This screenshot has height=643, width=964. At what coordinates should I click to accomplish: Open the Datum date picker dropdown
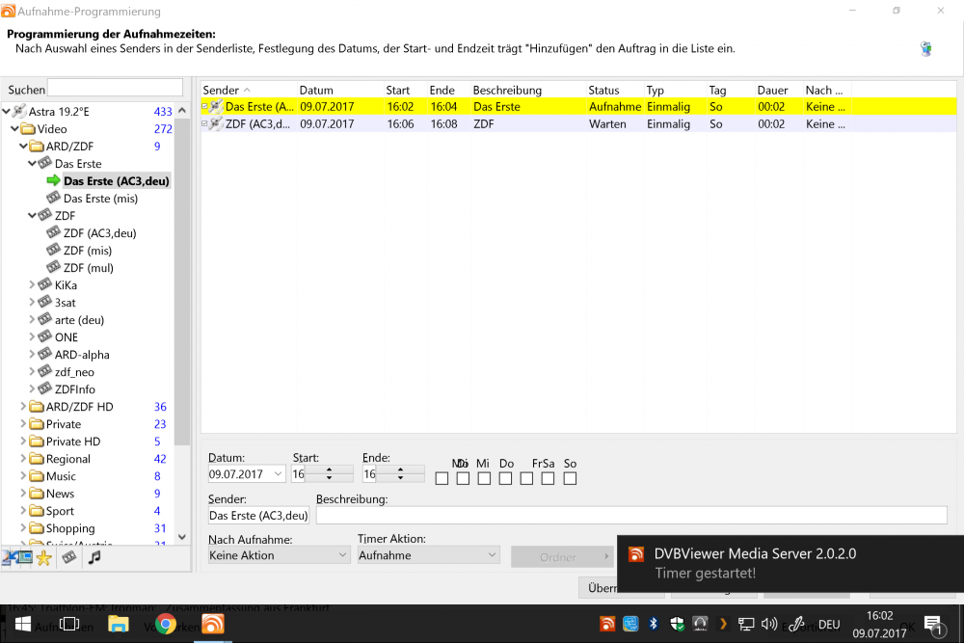[x=277, y=473]
